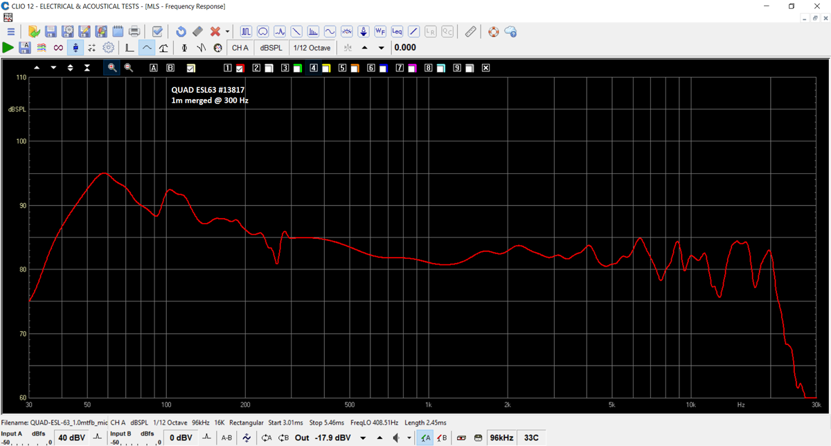The image size is (831, 446).
Task: Open the sinusoidal sweep icon
Action: click(330, 32)
